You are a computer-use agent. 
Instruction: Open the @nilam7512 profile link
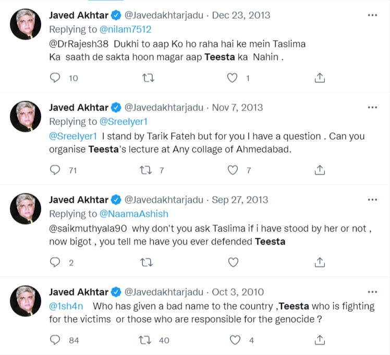point(126,29)
